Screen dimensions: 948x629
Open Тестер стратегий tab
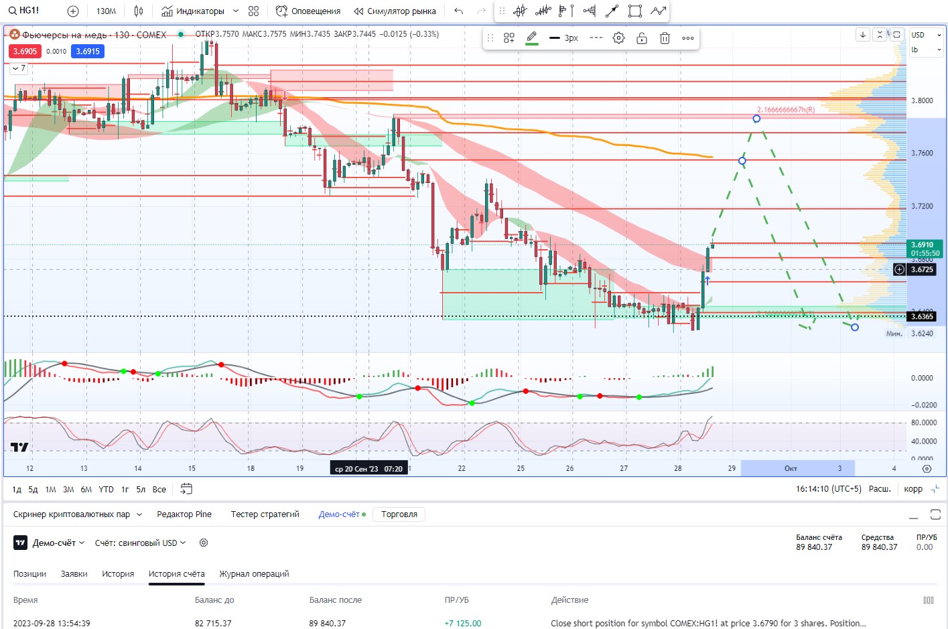265,514
